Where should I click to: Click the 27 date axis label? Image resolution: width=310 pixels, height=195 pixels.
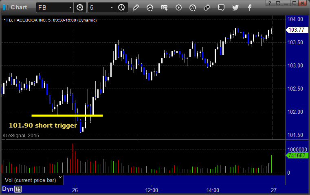(274, 190)
